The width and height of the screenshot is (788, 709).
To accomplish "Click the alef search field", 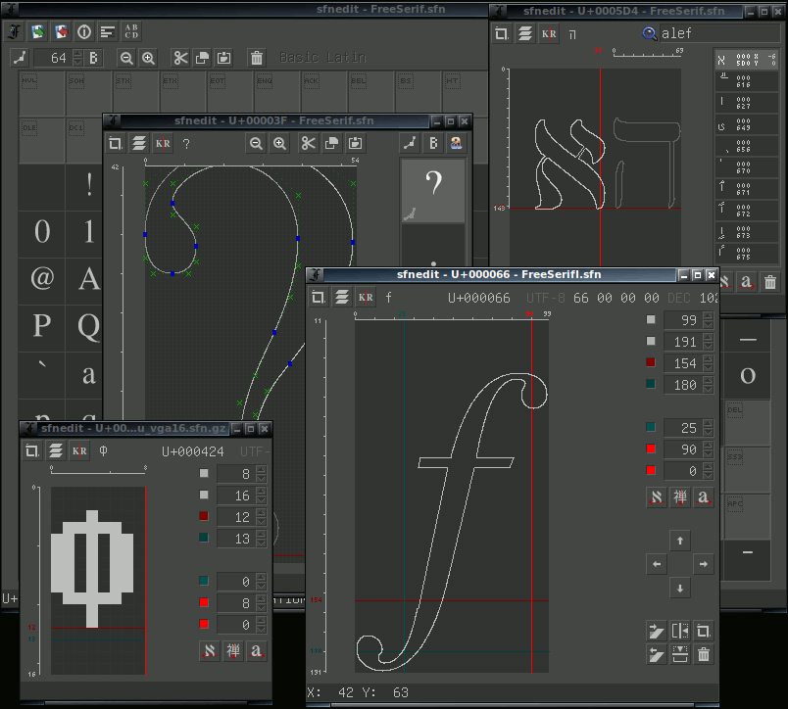I will click(x=719, y=33).
